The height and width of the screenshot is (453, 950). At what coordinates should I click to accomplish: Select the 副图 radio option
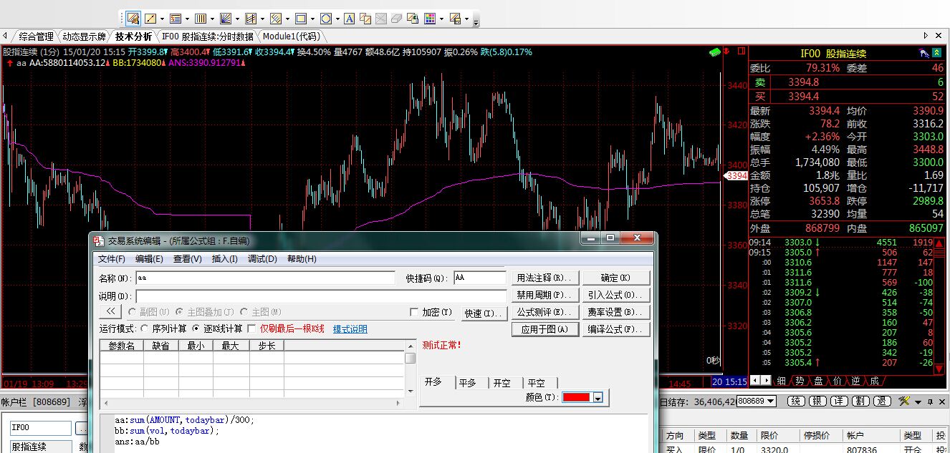pyautogui.click(x=132, y=312)
